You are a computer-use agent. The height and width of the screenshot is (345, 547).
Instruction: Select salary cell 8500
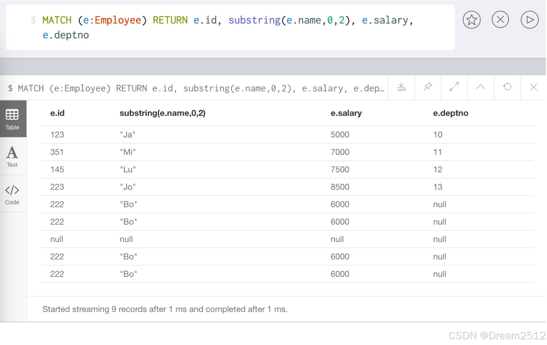[340, 187]
